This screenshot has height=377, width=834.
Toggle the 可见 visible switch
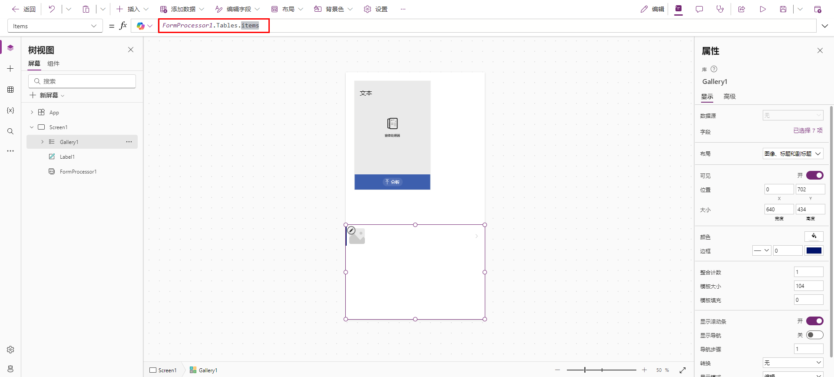click(x=815, y=175)
